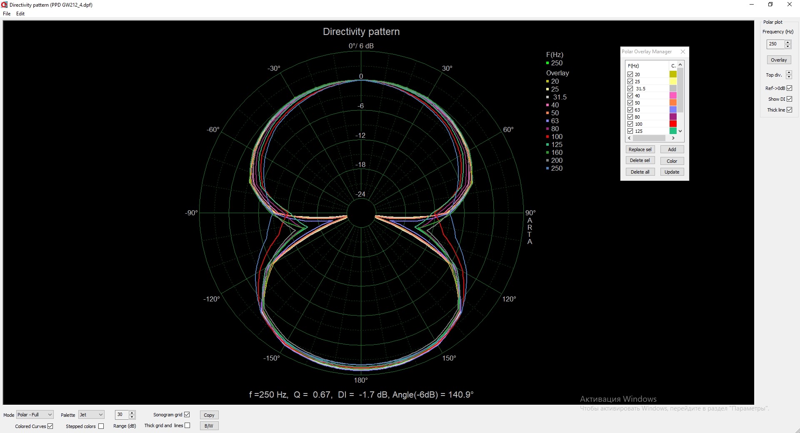The width and height of the screenshot is (800, 433).
Task: Click the Overlay button in Polar plot panel
Action: tap(779, 60)
